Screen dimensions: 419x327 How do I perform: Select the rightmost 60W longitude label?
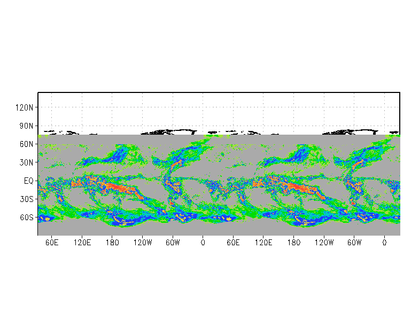click(354, 243)
